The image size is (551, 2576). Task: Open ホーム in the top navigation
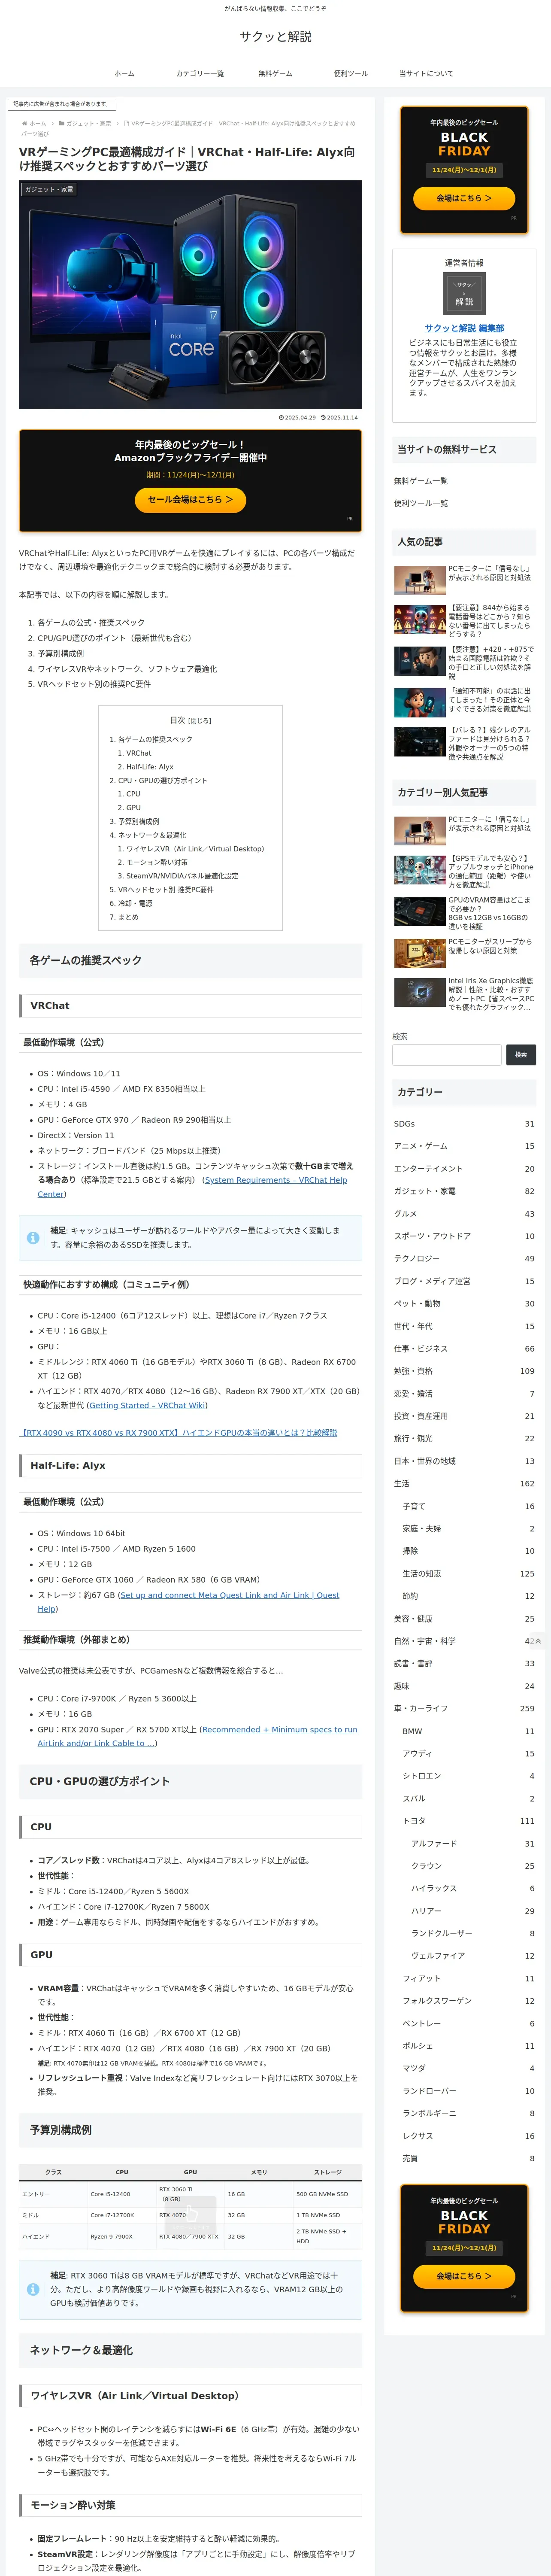tap(124, 74)
